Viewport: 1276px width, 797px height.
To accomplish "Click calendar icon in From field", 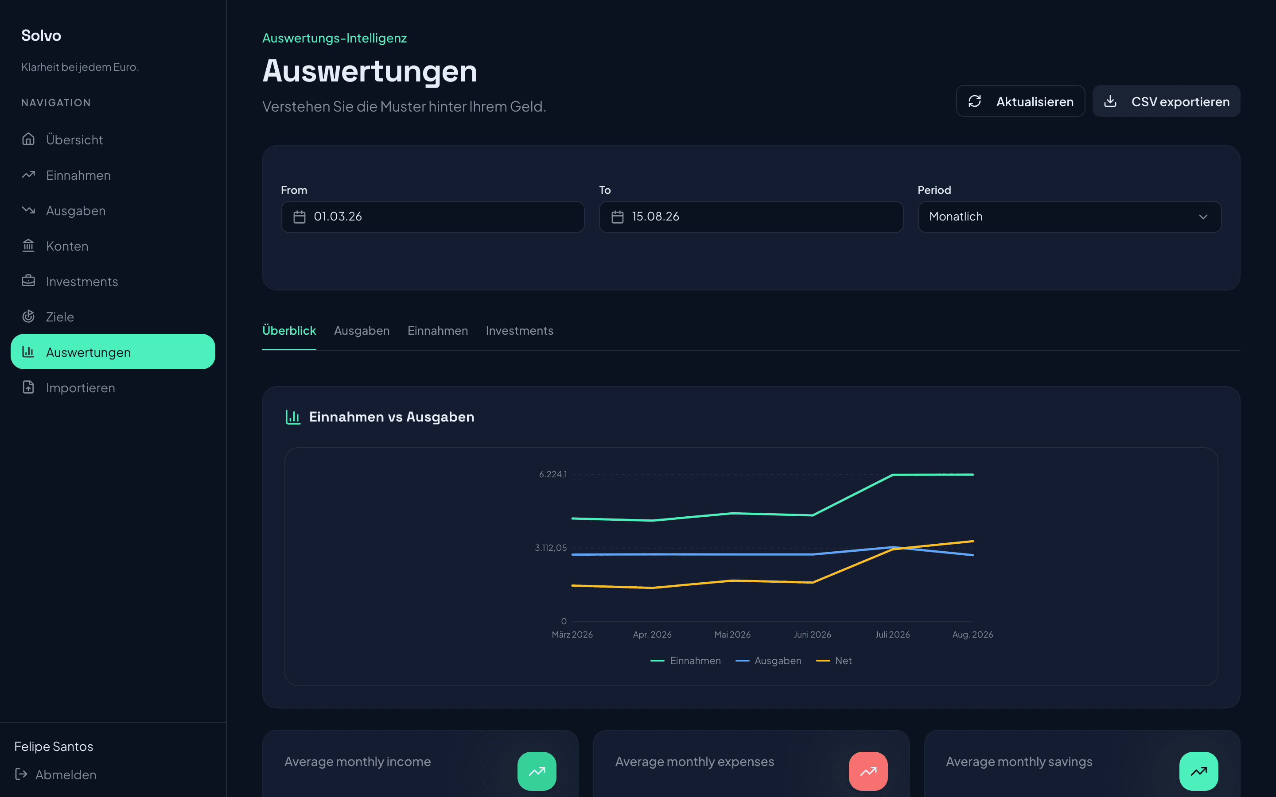I will [x=300, y=217].
